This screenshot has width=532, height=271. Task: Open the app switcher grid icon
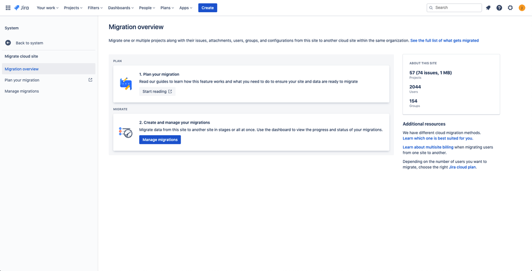(x=8, y=8)
